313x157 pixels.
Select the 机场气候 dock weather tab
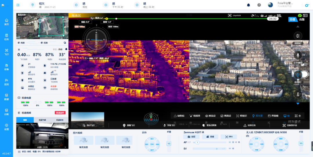(x=42, y=120)
